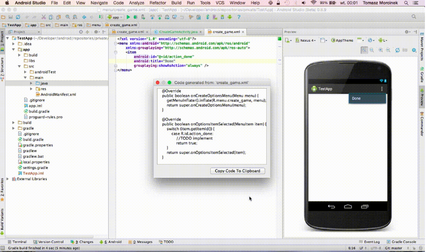Open the VCS menu

pyautogui.click(x=220, y=3)
